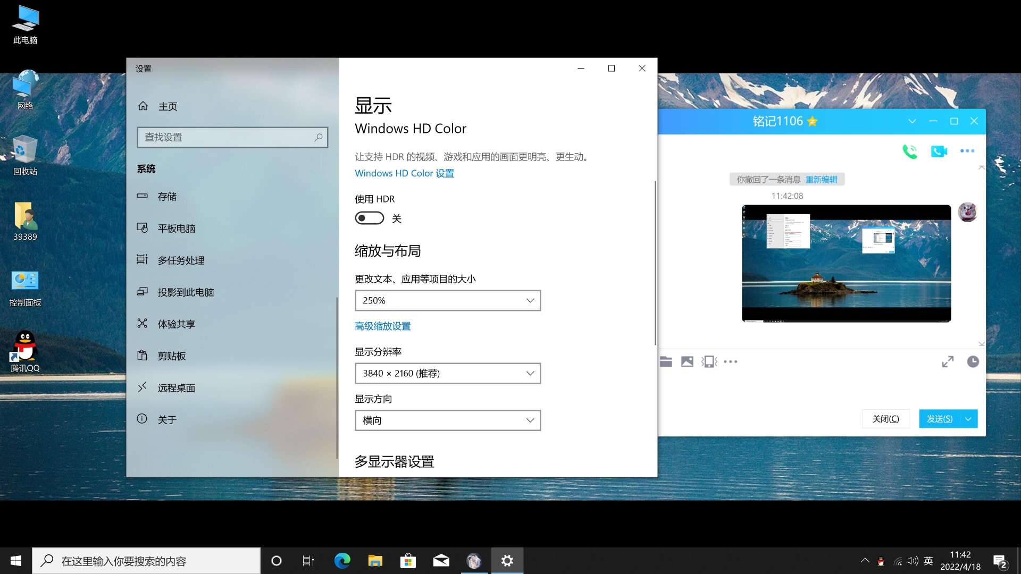Click the 发送(S) send button in QQ
Viewport: 1021px width, 574px height.
point(940,418)
